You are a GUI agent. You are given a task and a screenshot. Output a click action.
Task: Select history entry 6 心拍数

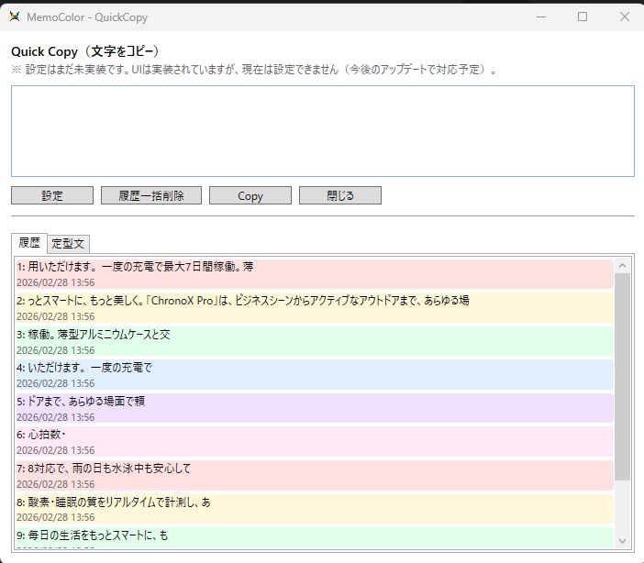[315, 442]
